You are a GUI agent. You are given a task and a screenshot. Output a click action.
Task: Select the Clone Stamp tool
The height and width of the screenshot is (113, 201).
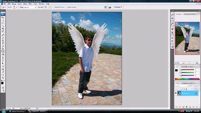(3, 40)
